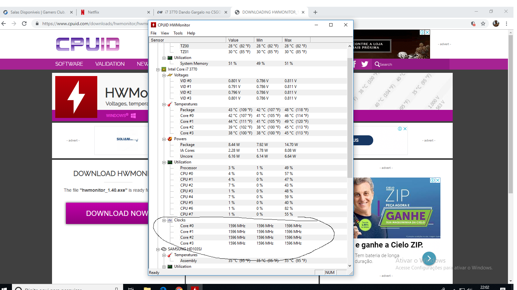Select the Max column header
Image resolution: width=517 pixels, height=290 pixels.
(296, 40)
